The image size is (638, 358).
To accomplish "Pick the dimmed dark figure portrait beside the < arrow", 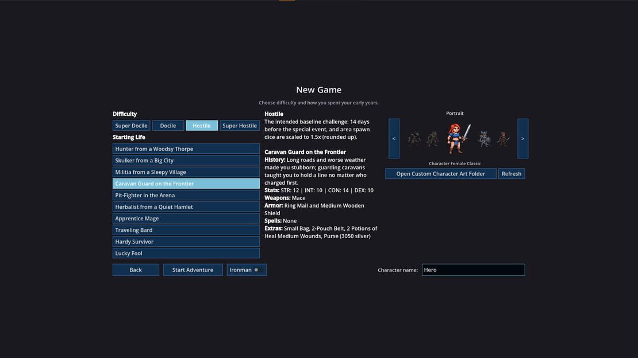I will 414,139.
